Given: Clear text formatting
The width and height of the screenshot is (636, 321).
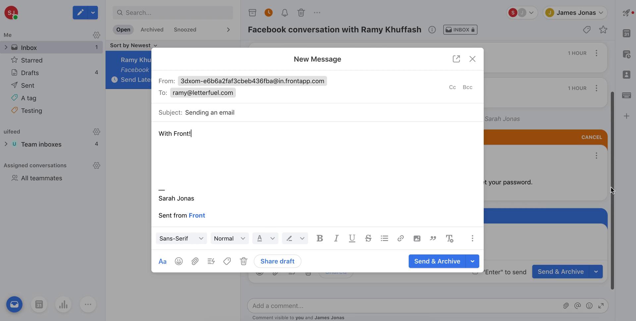Looking at the screenshot, I should click(449, 238).
